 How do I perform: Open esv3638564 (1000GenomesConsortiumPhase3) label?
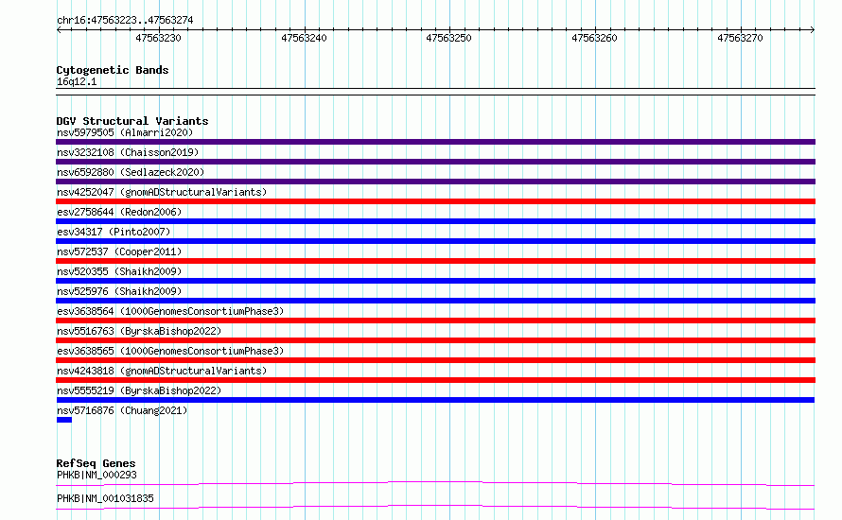pos(170,311)
